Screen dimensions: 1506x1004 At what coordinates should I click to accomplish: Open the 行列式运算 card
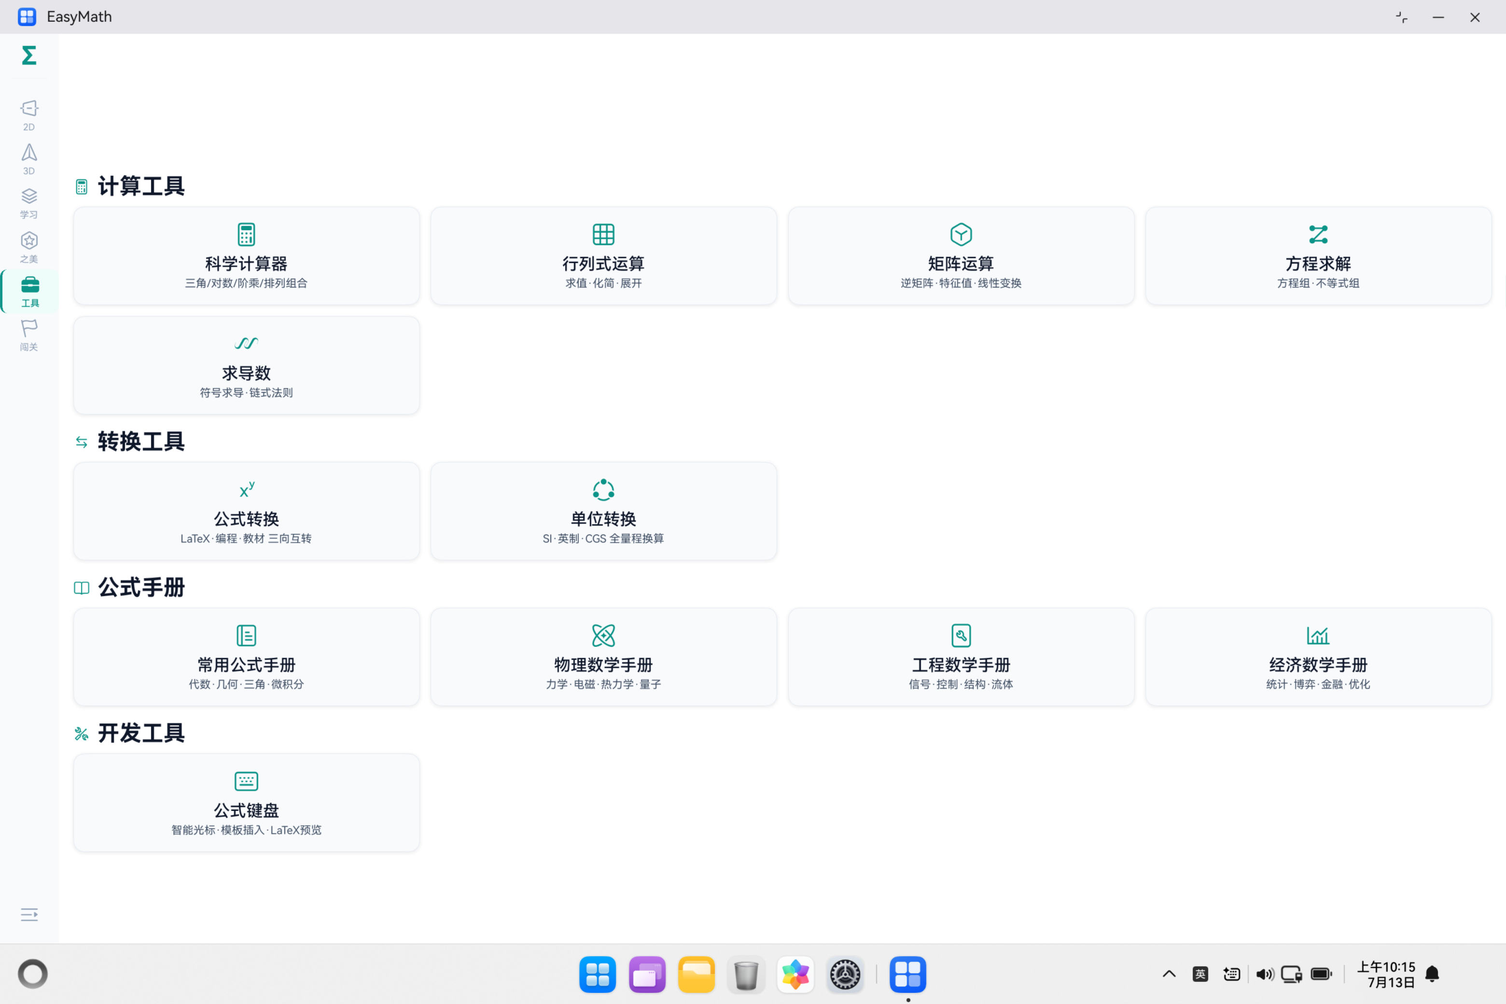click(x=604, y=255)
